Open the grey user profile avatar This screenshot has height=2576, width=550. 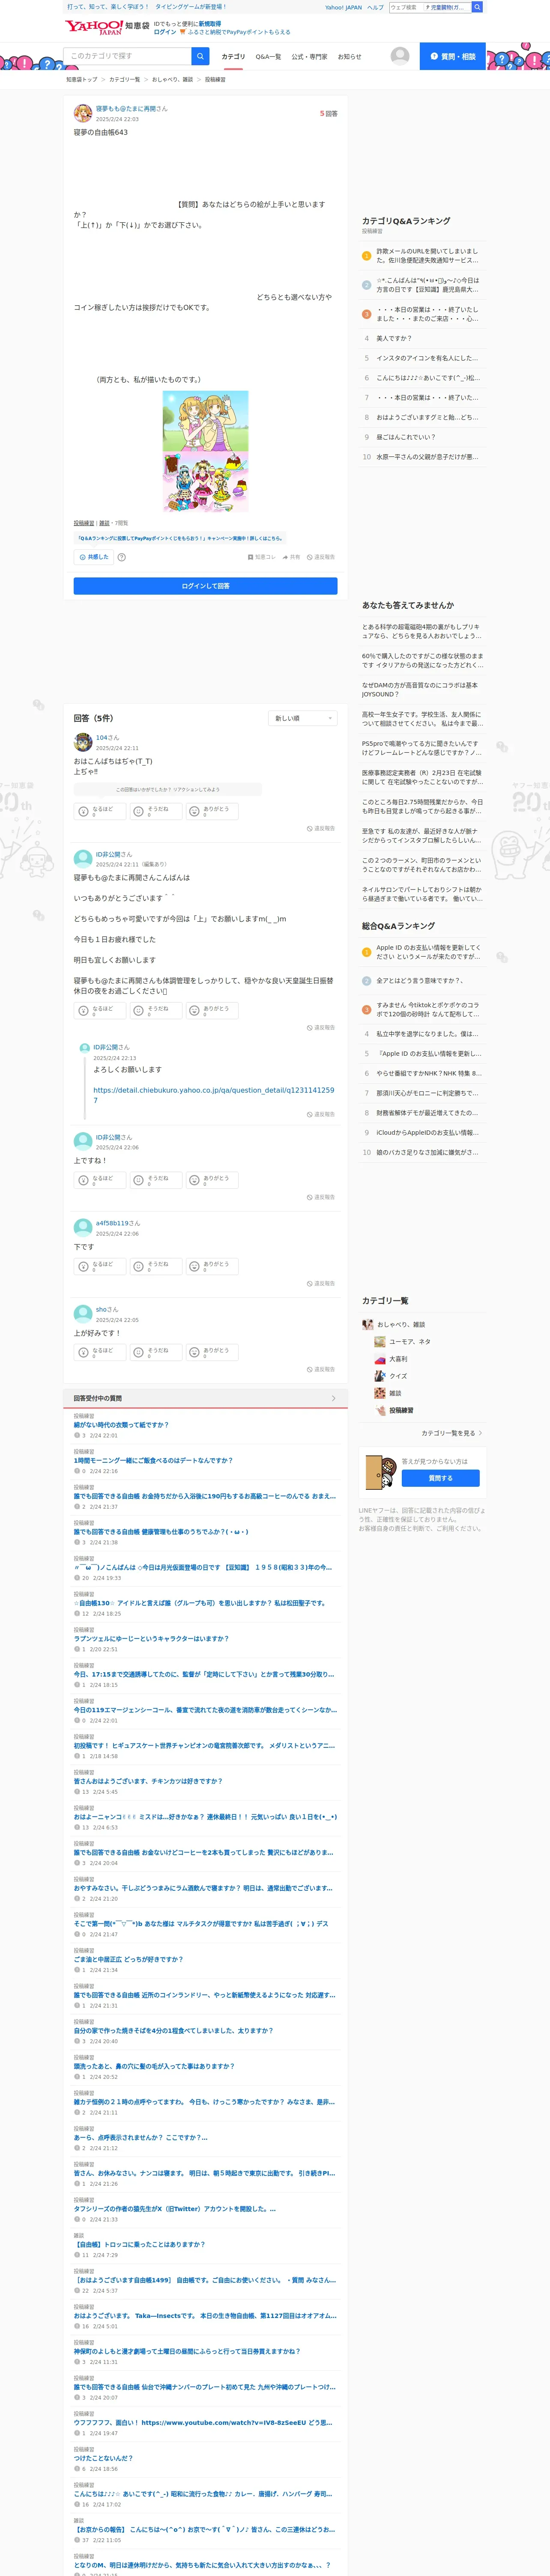(400, 56)
